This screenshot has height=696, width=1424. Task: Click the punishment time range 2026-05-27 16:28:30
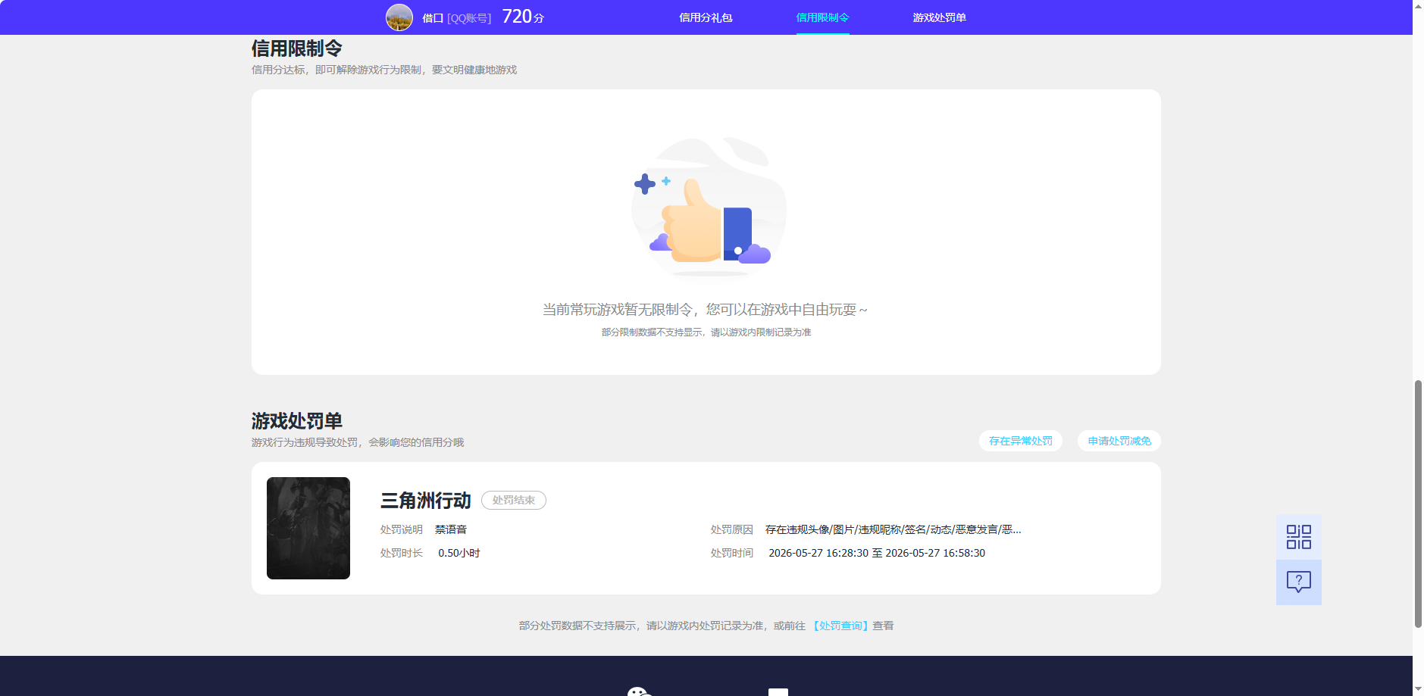click(x=877, y=553)
